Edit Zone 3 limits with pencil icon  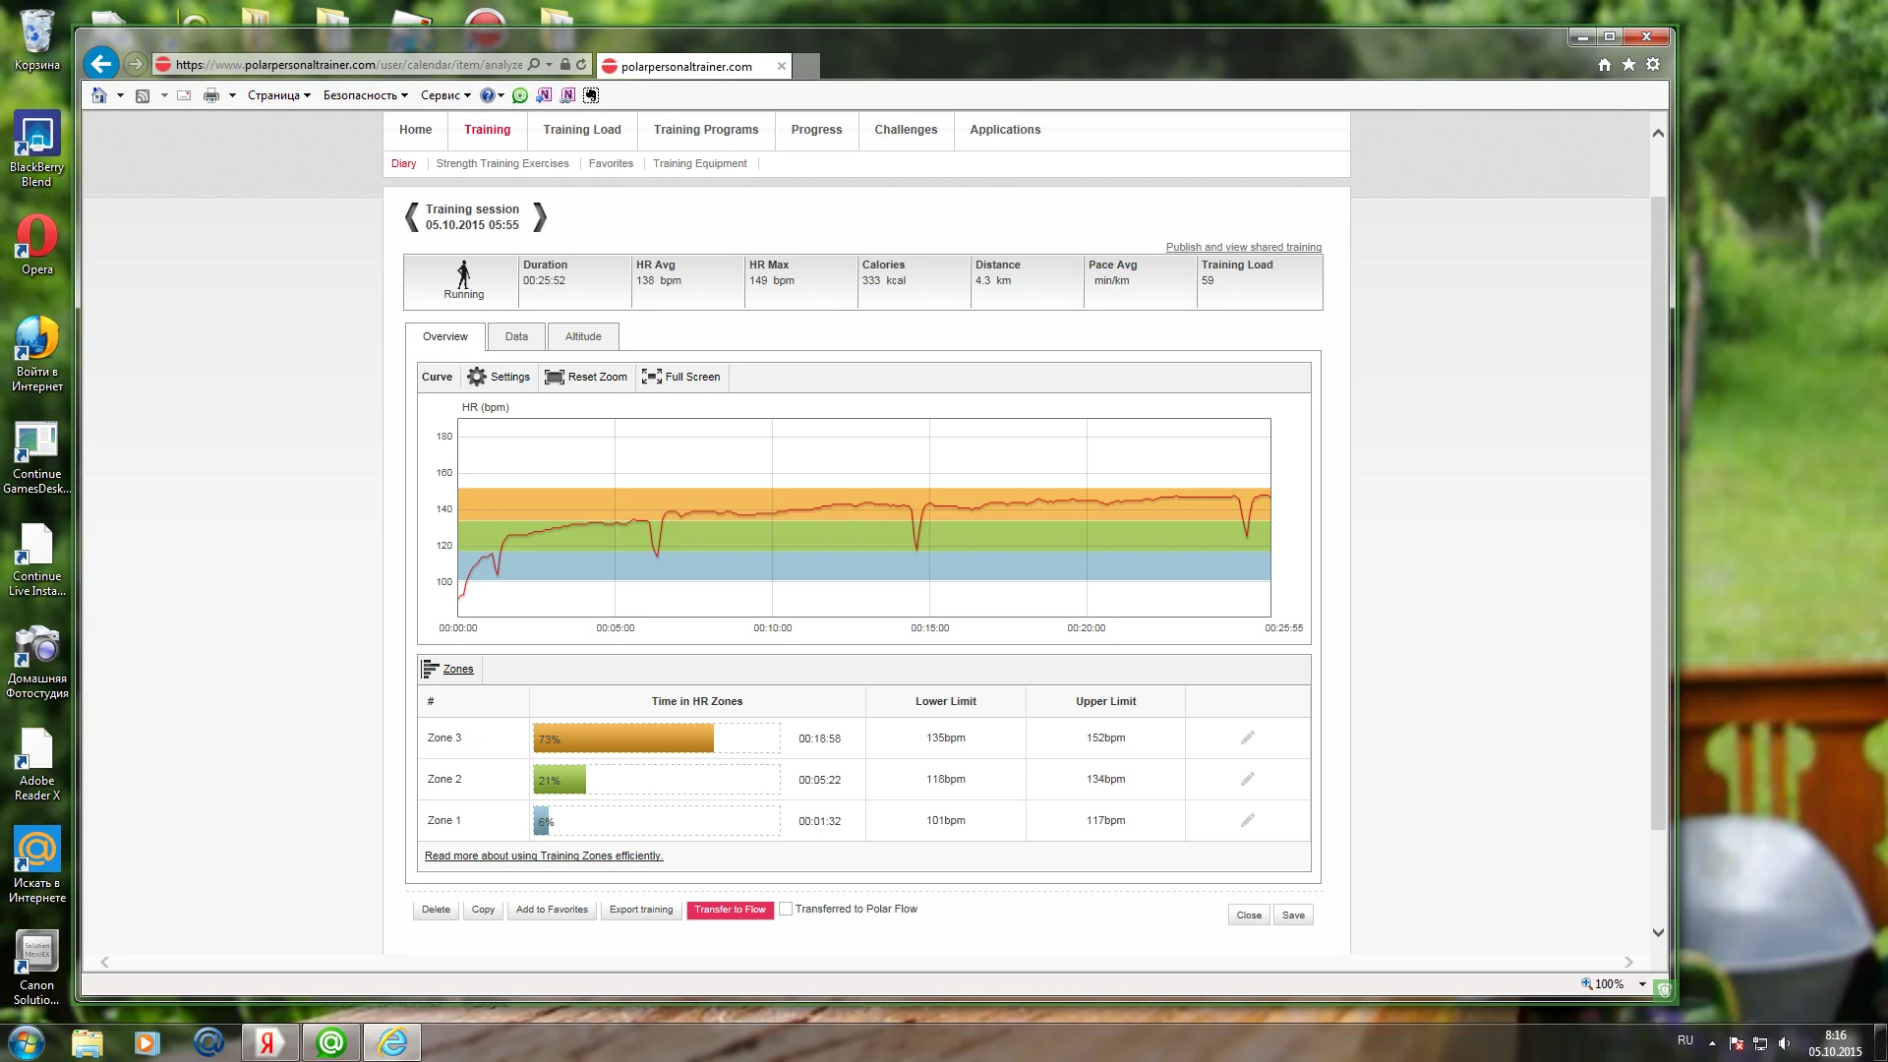coord(1247,737)
